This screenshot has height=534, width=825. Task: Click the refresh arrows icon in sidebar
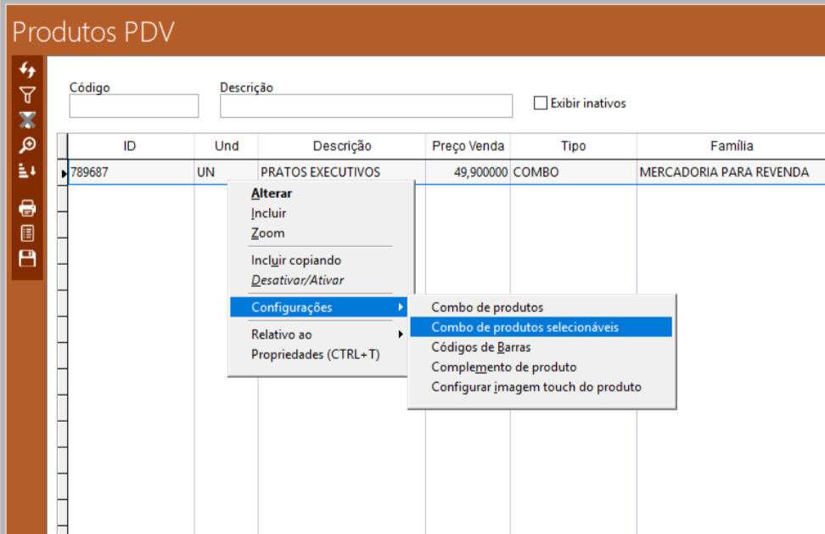[x=27, y=70]
